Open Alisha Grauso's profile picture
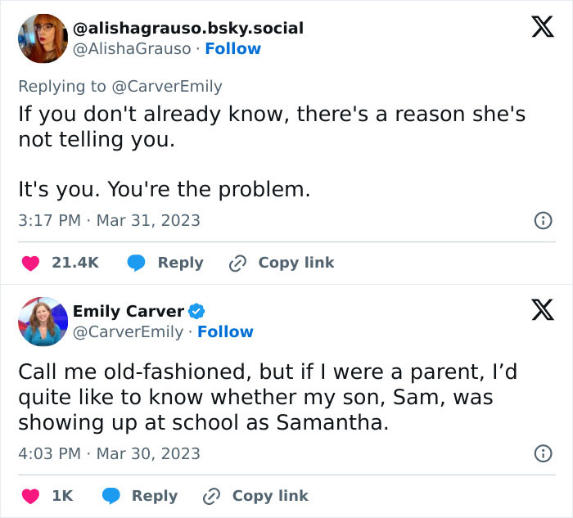 coord(43,38)
